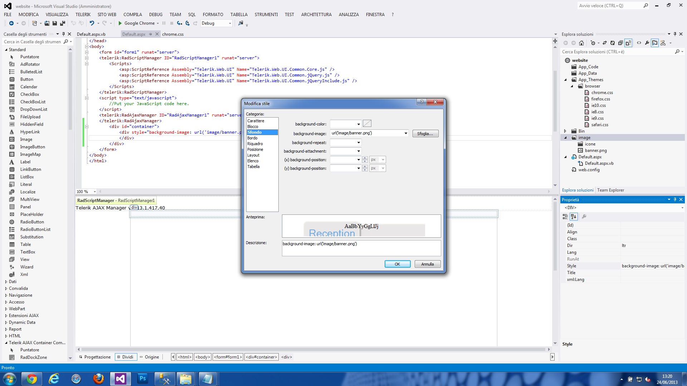Open the STRUMENTI menu
Screen dimensions: 687x386
266,15
